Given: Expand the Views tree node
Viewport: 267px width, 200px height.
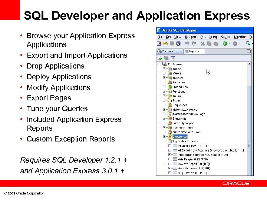Looking at the screenshot, I should point(164,73).
